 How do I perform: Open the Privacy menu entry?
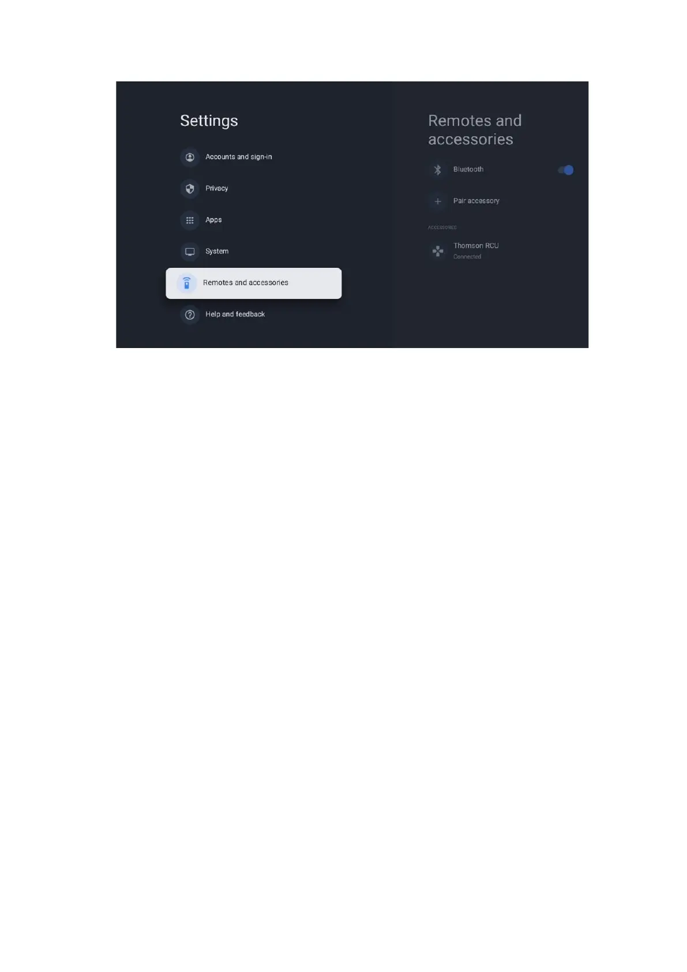pyautogui.click(x=217, y=188)
